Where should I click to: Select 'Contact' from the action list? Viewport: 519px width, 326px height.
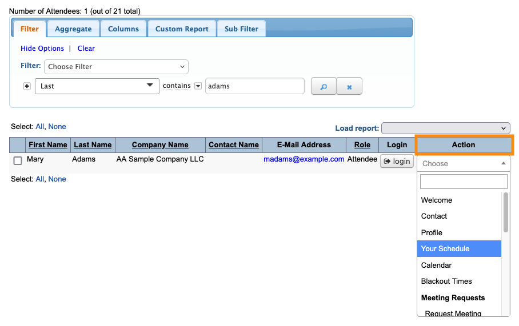tap(459, 216)
